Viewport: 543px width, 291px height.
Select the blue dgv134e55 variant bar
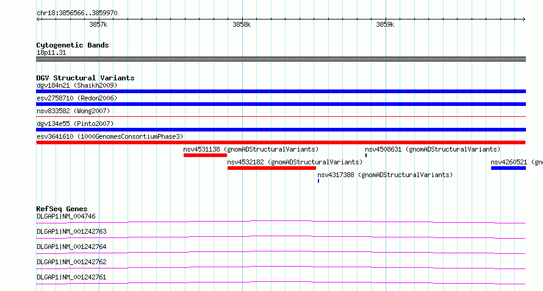pos(281,130)
